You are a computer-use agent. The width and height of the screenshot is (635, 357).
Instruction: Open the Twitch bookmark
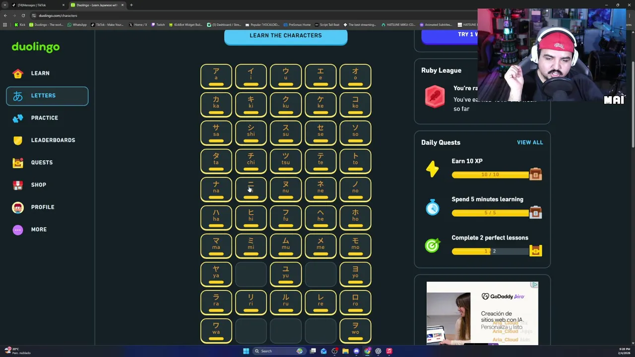pos(158,25)
